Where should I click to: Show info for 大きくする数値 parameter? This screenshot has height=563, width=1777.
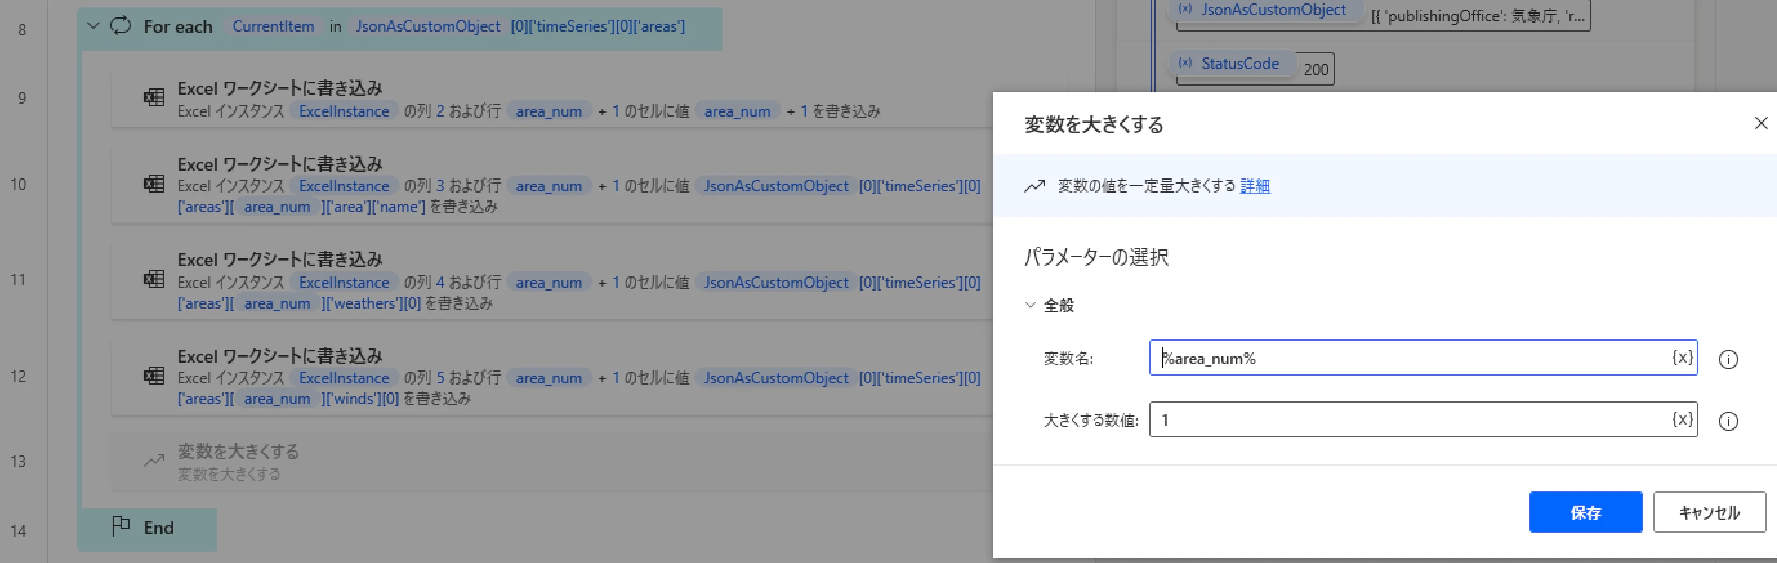coord(1728,421)
